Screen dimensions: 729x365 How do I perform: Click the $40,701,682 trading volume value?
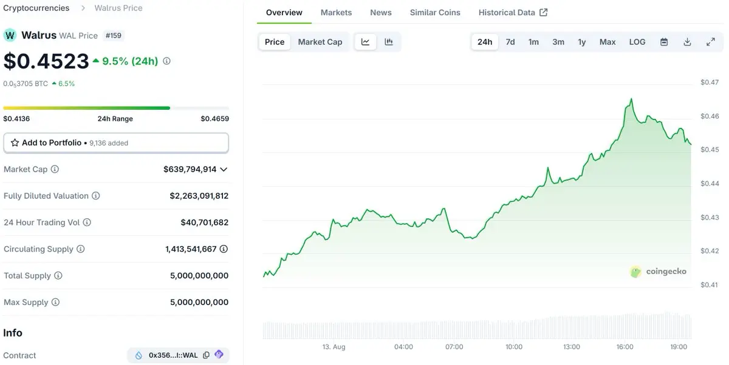point(205,223)
